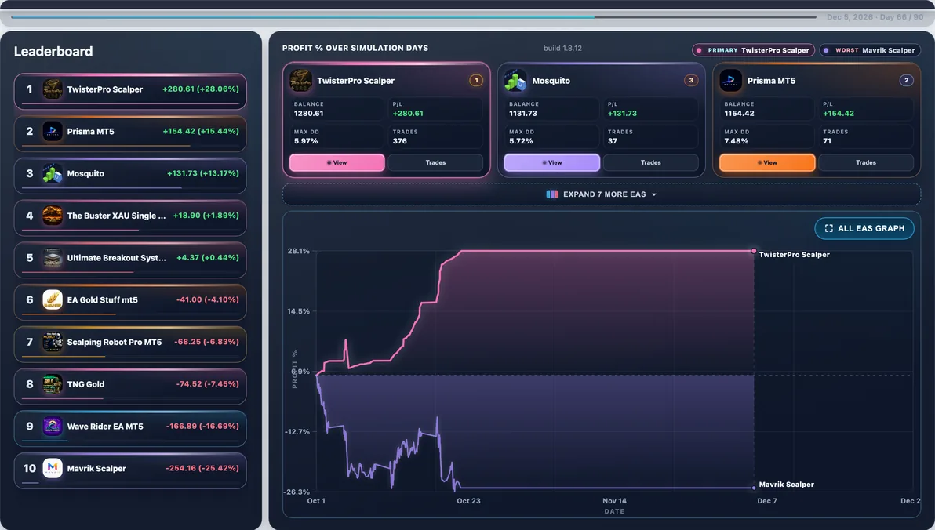
Task: Open the All EAs Graph
Action: pyautogui.click(x=864, y=228)
